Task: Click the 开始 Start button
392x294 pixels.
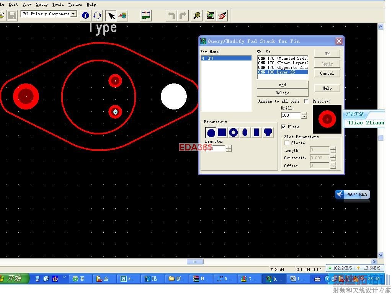Action: (14, 279)
